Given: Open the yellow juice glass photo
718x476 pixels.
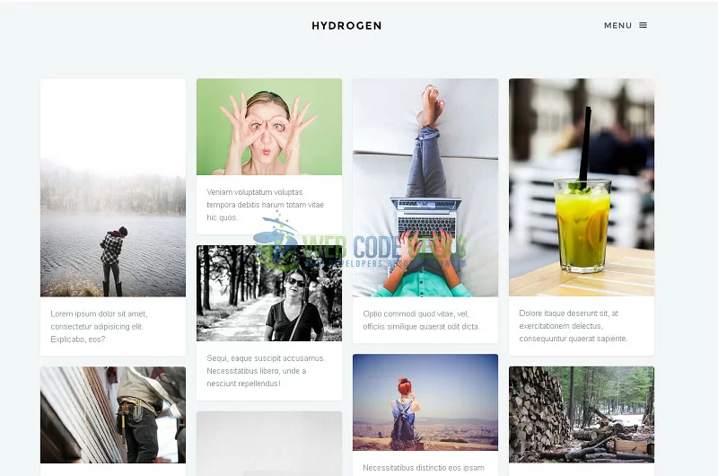Looking at the screenshot, I should pyautogui.click(x=582, y=187).
